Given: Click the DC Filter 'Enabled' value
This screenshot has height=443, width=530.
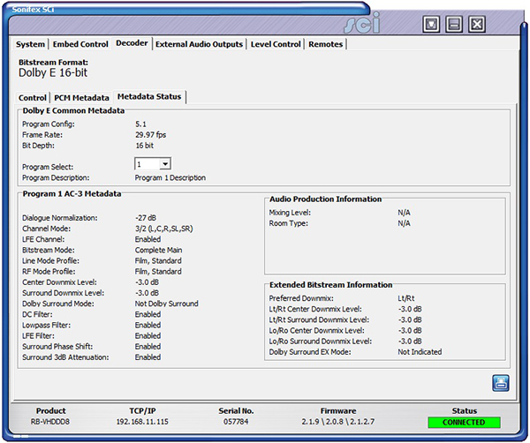Looking at the screenshot, I should point(148,314).
